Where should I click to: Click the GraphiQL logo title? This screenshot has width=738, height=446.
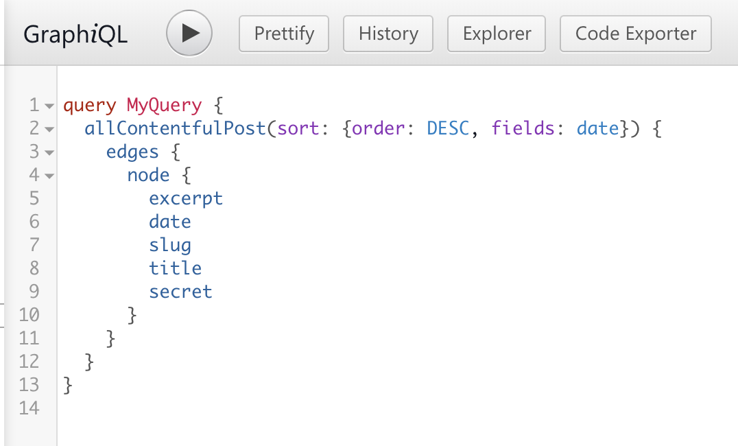click(75, 34)
